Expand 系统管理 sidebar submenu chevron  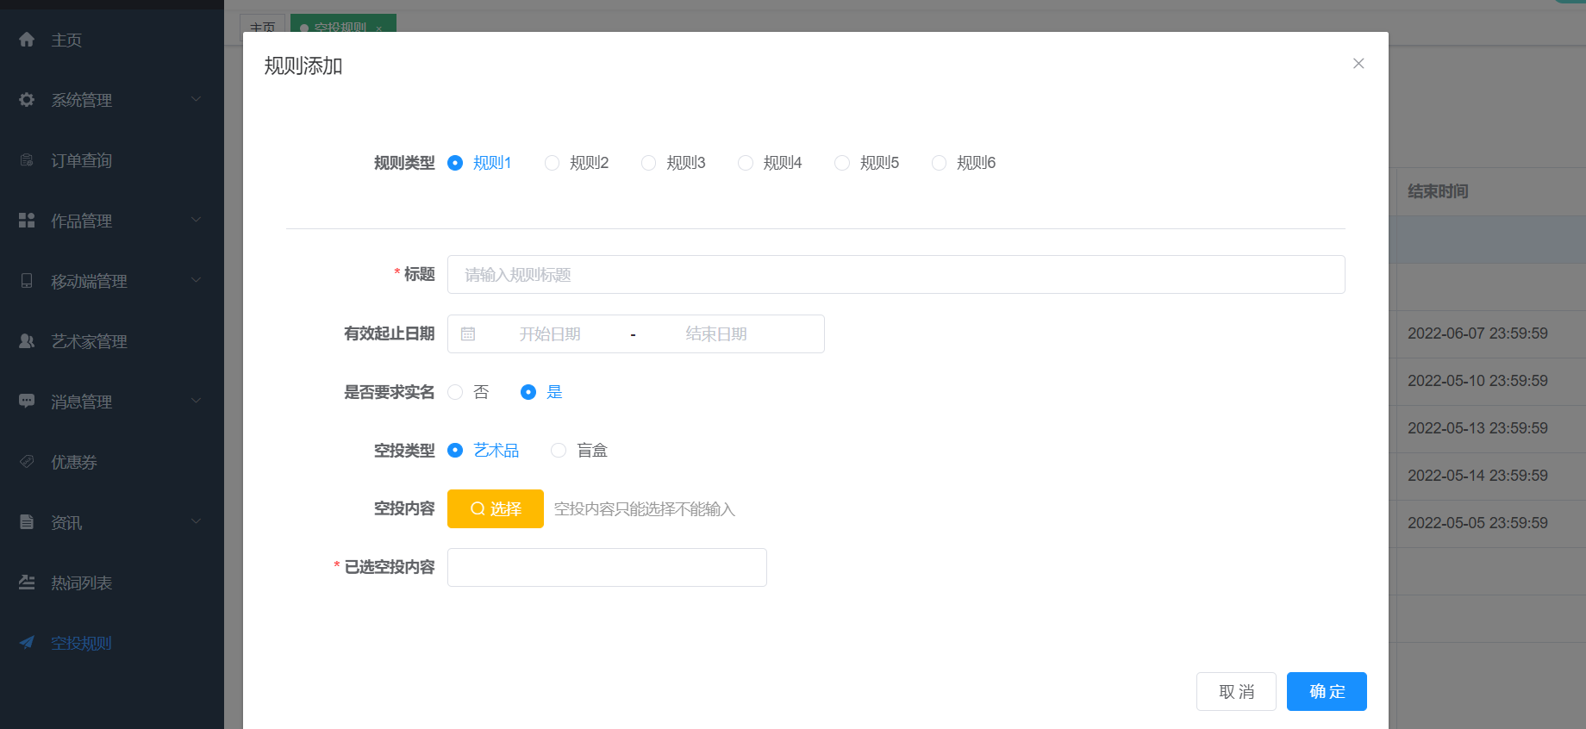click(197, 99)
